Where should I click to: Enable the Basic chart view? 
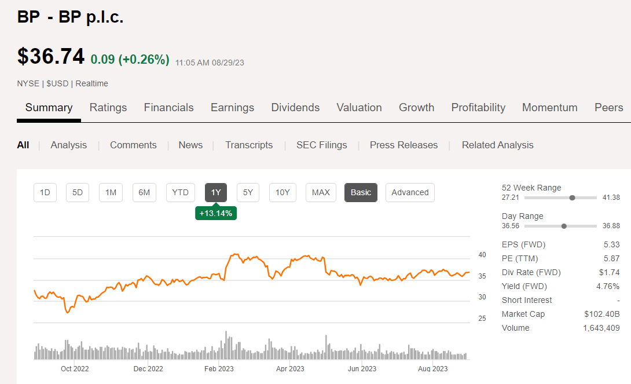[361, 192]
